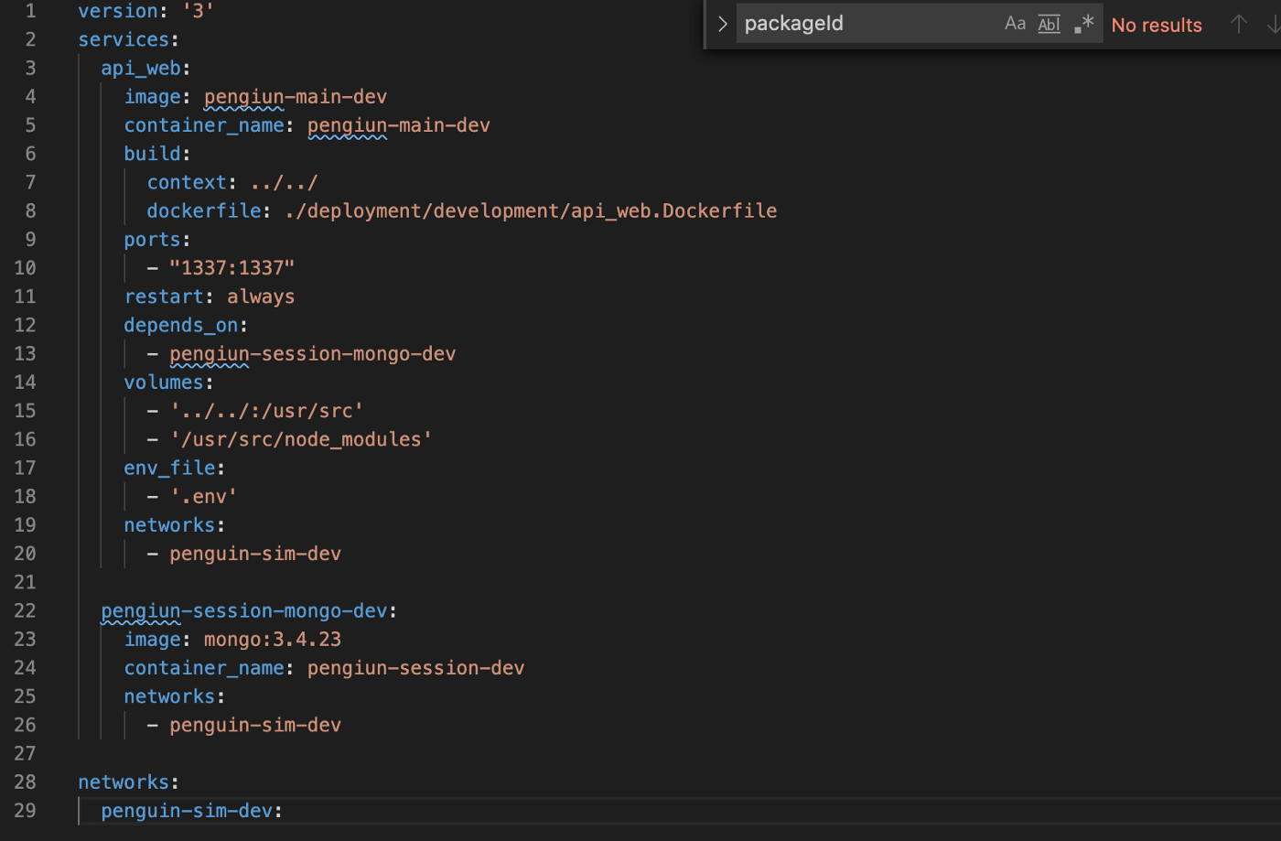This screenshot has height=841, width=1281.
Task: Toggle Match Whole Word option
Action: 1049,24
